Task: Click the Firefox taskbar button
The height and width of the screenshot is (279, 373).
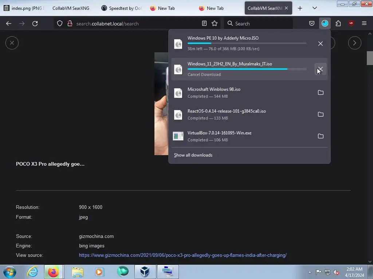Action: pyautogui.click(x=54, y=272)
